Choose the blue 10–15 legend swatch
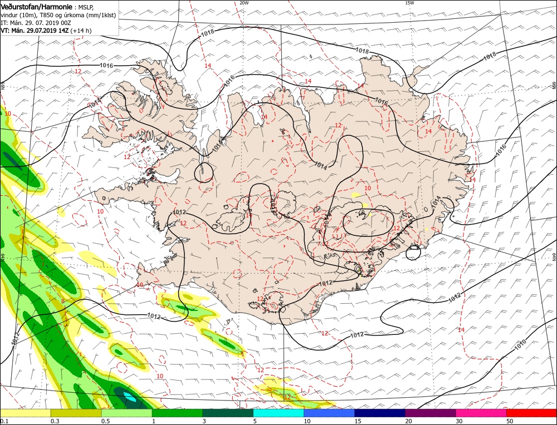The height and width of the screenshot is (425, 557). pos(329,413)
